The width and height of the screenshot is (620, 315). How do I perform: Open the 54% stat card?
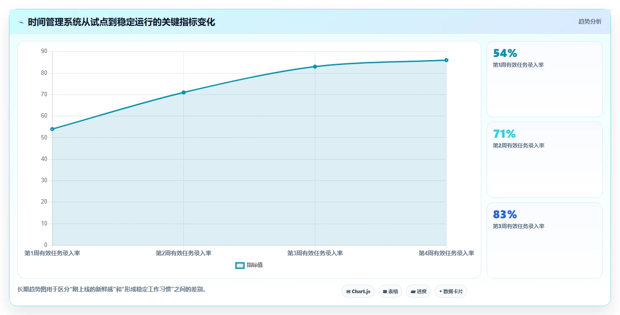(x=545, y=79)
